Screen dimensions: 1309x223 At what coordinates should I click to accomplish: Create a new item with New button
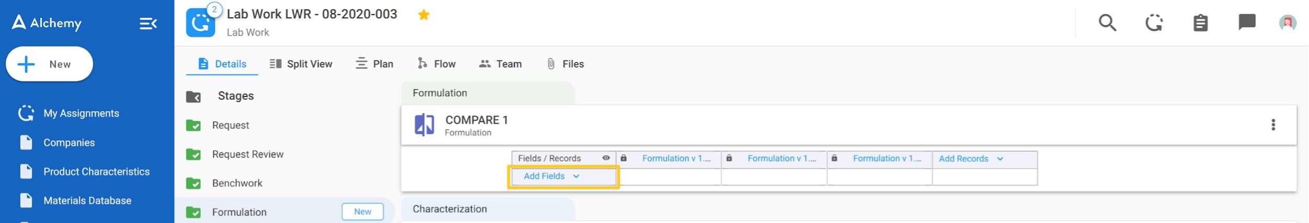point(49,64)
